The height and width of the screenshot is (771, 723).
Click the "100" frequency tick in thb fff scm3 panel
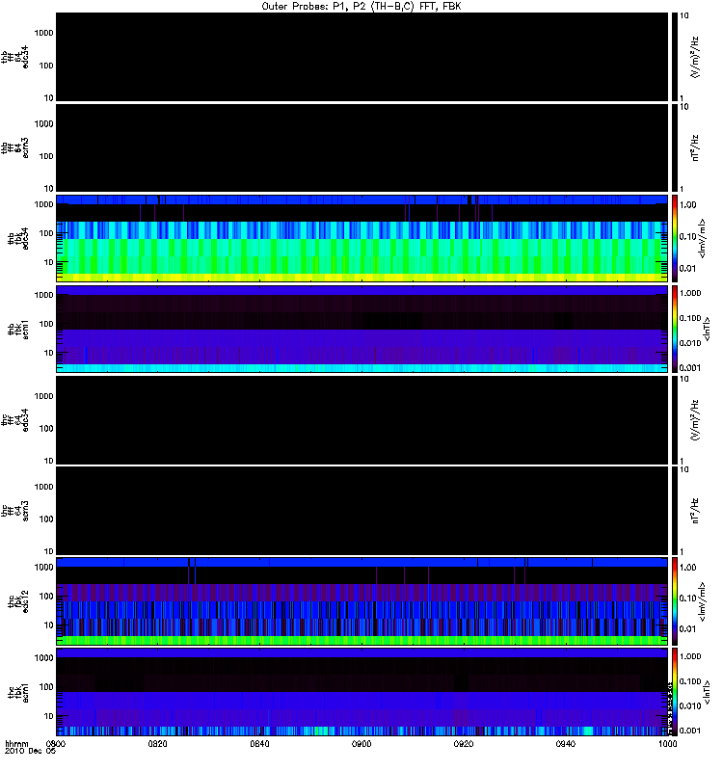click(46, 156)
